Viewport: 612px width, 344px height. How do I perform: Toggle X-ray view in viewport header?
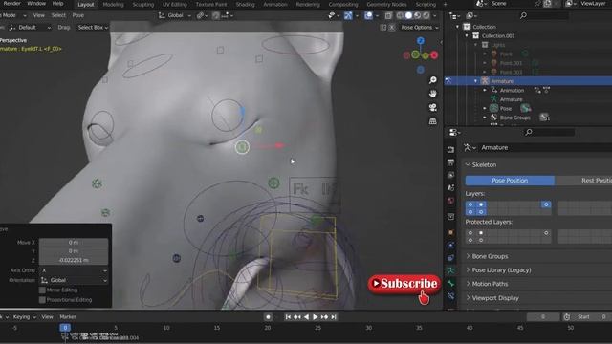(x=388, y=15)
